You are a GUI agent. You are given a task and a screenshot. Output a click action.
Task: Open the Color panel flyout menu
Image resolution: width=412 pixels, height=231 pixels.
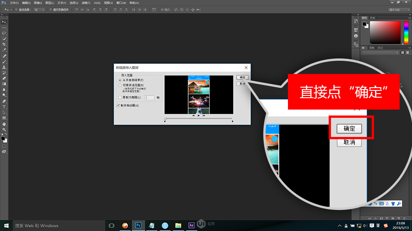point(409,18)
